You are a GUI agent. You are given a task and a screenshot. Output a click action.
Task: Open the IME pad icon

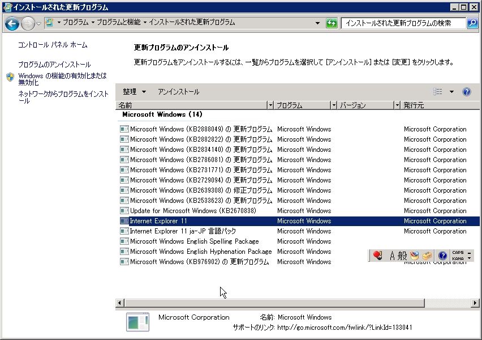pyautogui.click(x=415, y=256)
